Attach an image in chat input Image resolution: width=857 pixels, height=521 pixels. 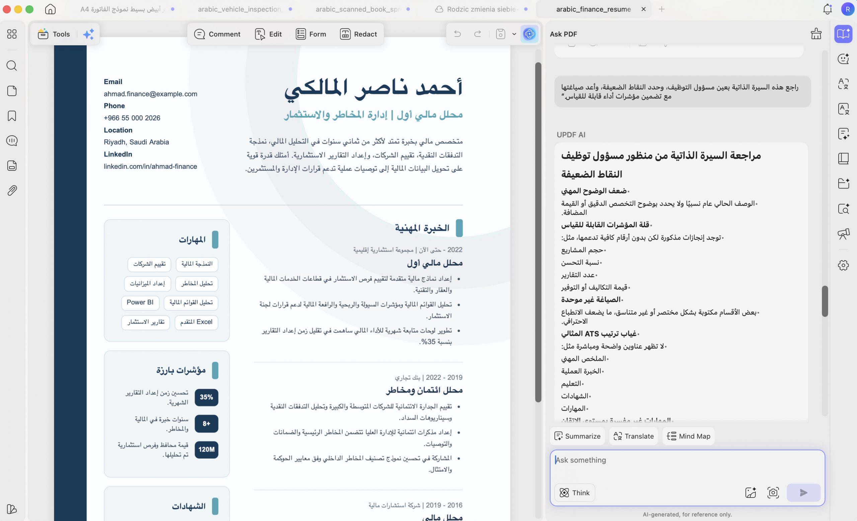tap(751, 493)
